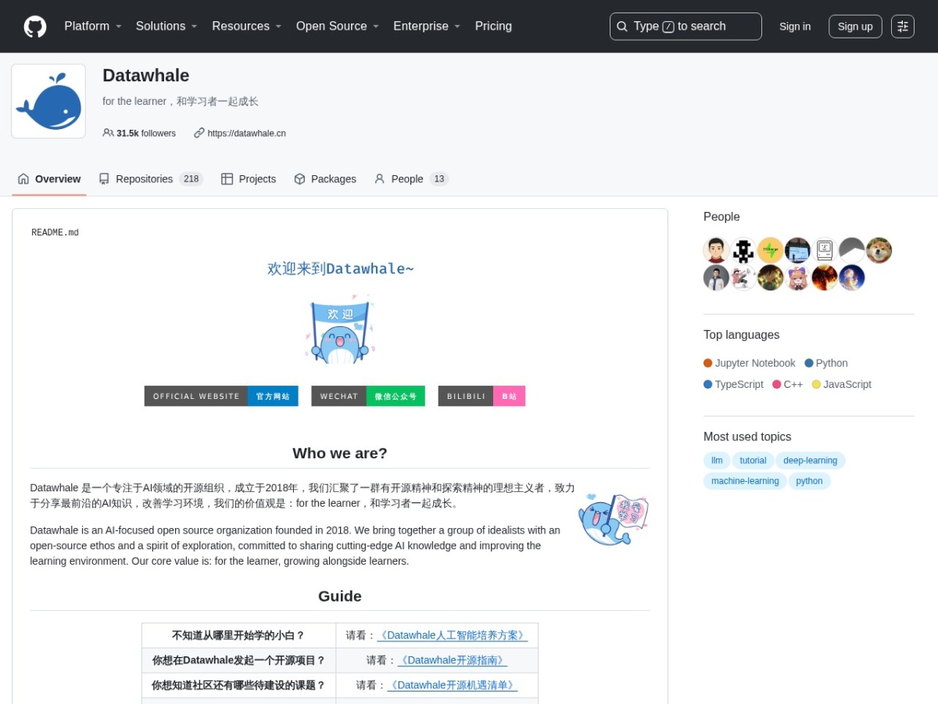Open the pixel-art black character member avatar
Screen dimensions: 938x704
point(743,250)
